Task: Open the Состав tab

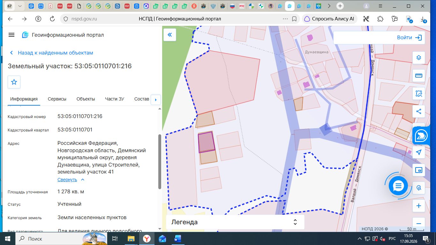Action: pyautogui.click(x=142, y=99)
